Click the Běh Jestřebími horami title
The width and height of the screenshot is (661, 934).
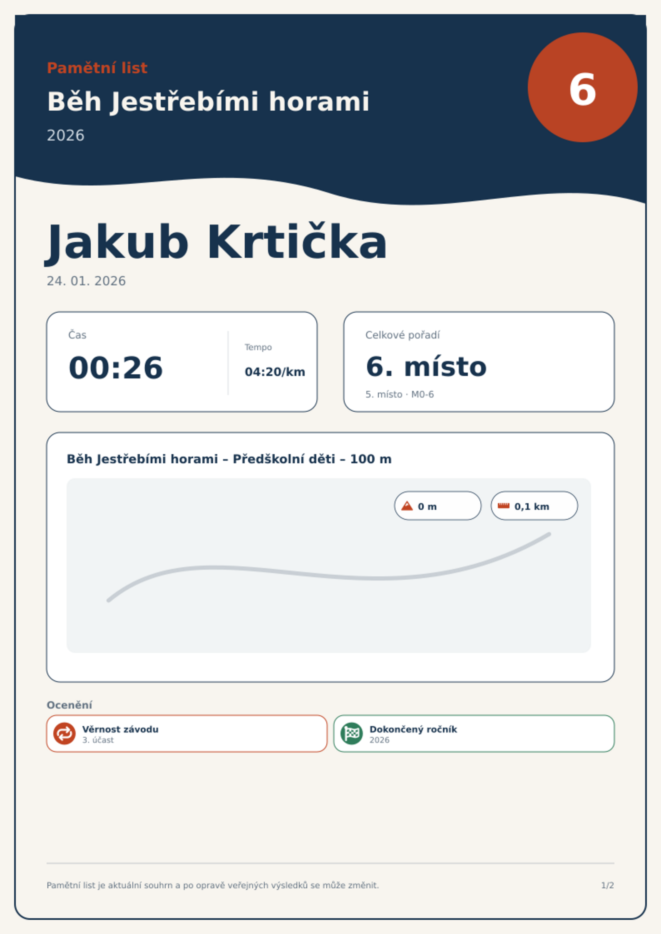click(208, 102)
